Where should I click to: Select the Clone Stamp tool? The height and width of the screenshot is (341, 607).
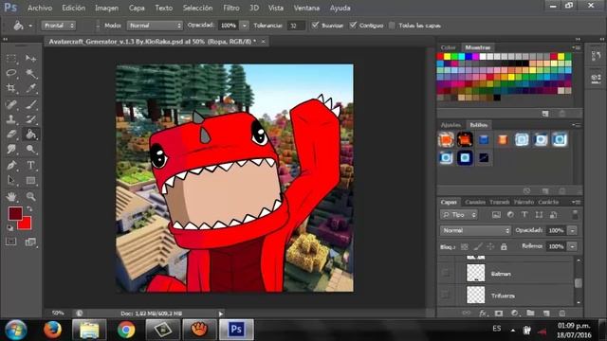[x=11, y=119]
